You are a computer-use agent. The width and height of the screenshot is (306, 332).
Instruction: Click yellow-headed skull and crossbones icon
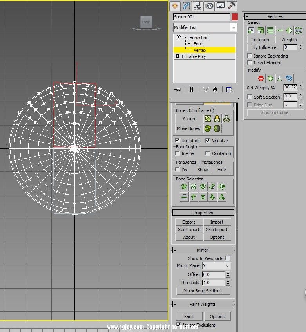[217, 119]
